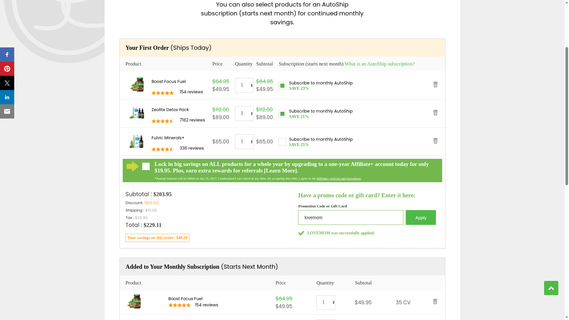
Task: Remove Boost Focus Fuel from first order
Action: click(435, 84)
